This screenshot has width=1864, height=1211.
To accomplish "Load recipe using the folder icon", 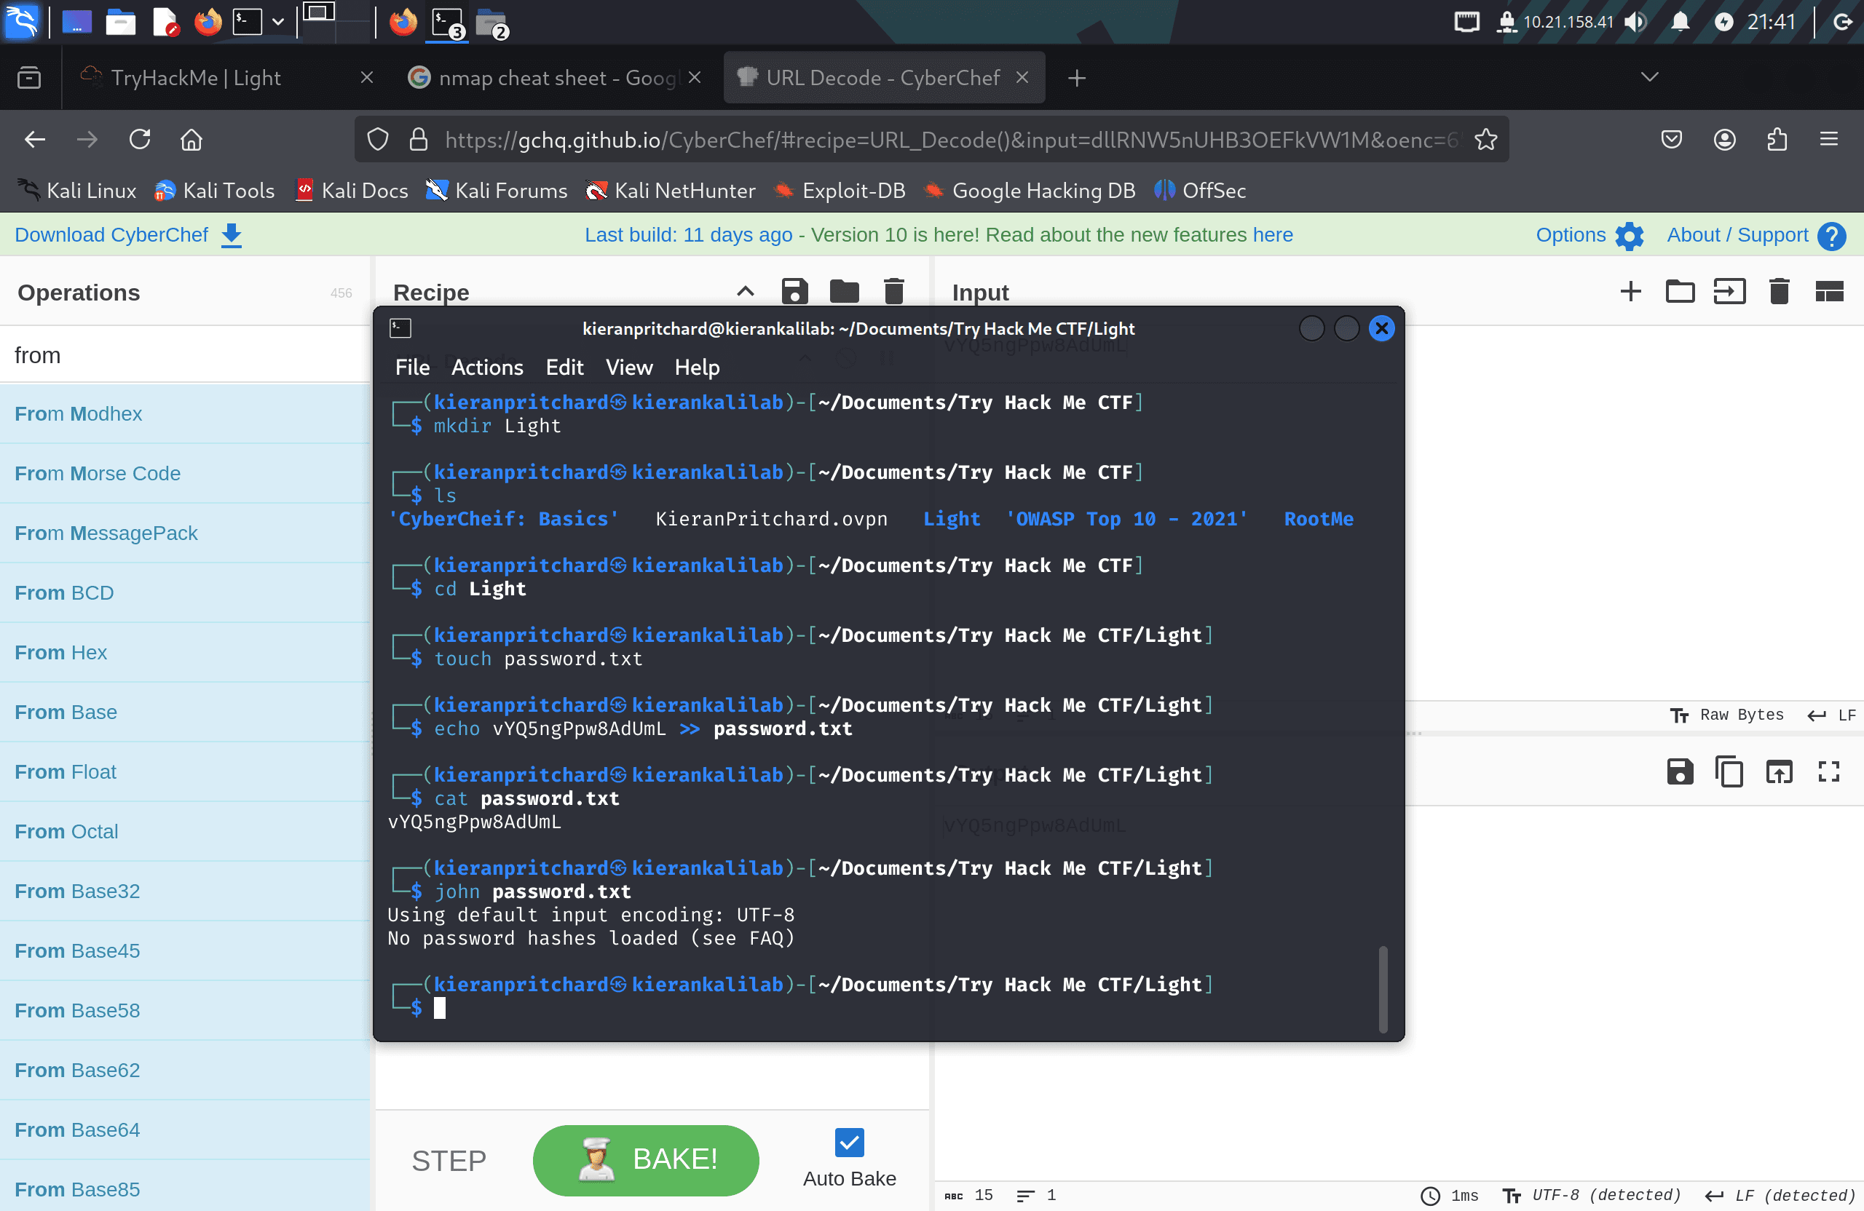I will (843, 291).
